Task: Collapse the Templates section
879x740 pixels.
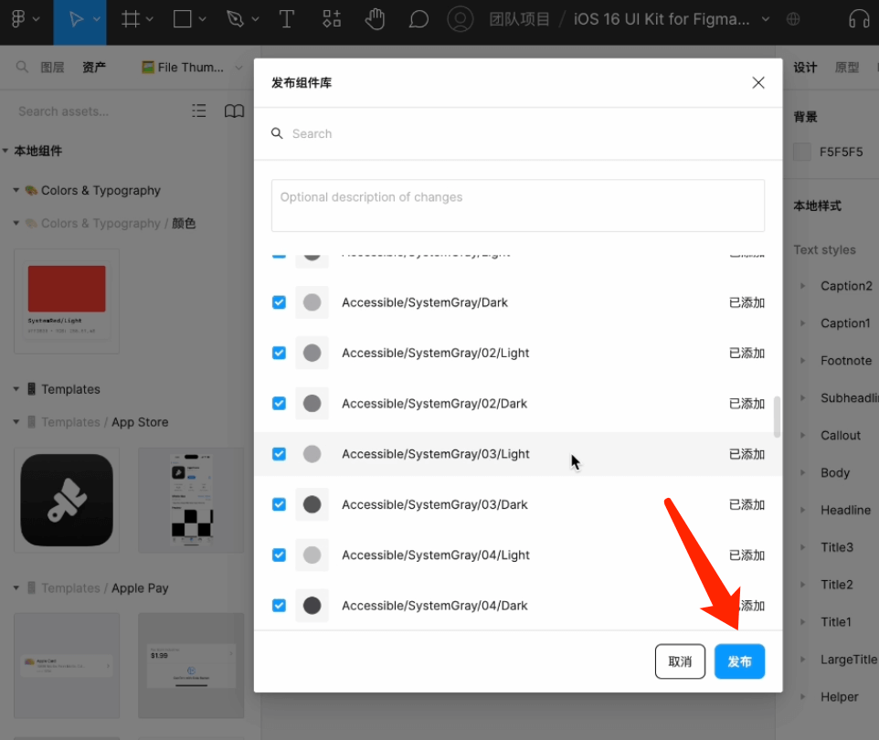Action: pos(16,389)
